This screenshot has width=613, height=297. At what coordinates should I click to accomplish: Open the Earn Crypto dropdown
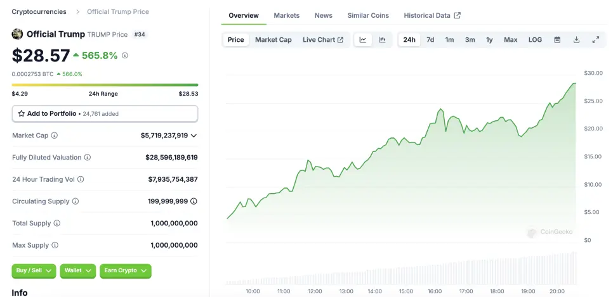pyautogui.click(x=125, y=271)
